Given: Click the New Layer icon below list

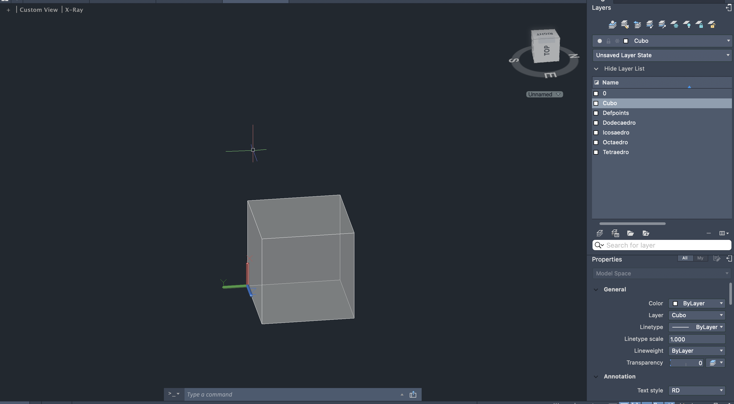Looking at the screenshot, I should click(x=599, y=233).
